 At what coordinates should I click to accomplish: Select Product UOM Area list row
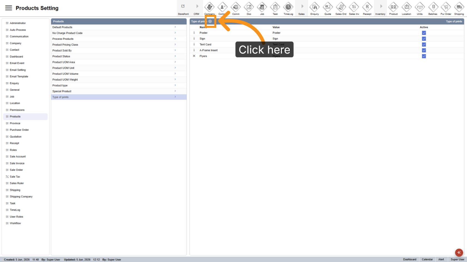(x=119, y=62)
